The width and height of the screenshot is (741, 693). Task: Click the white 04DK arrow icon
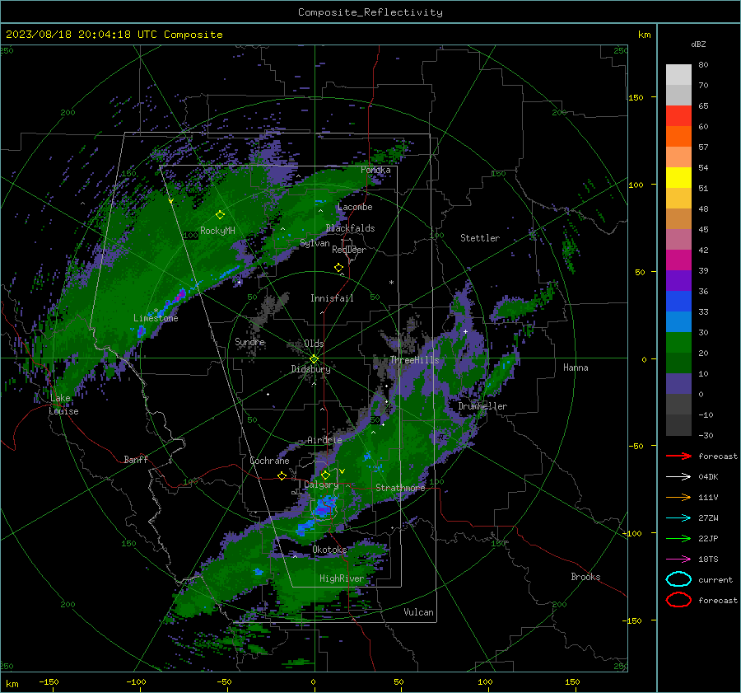pyautogui.click(x=678, y=477)
